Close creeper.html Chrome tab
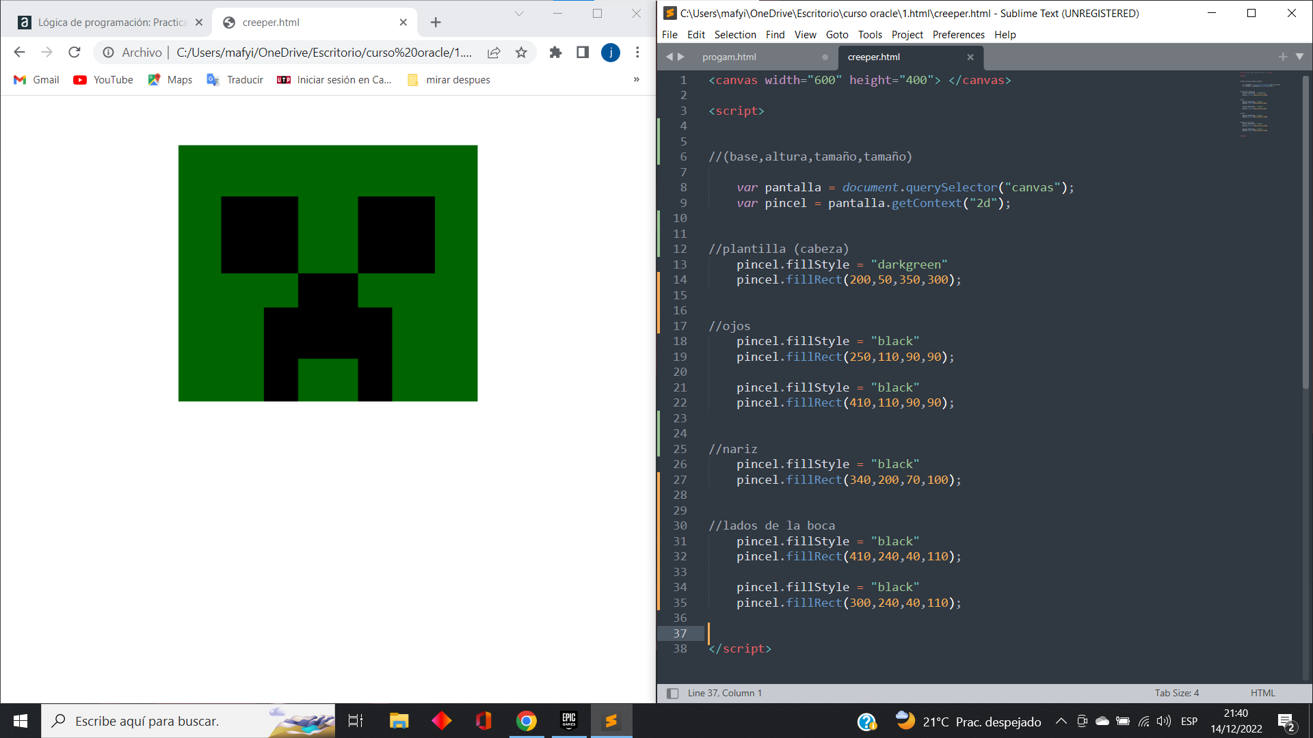Screen dimensions: 1313x738 403,23
